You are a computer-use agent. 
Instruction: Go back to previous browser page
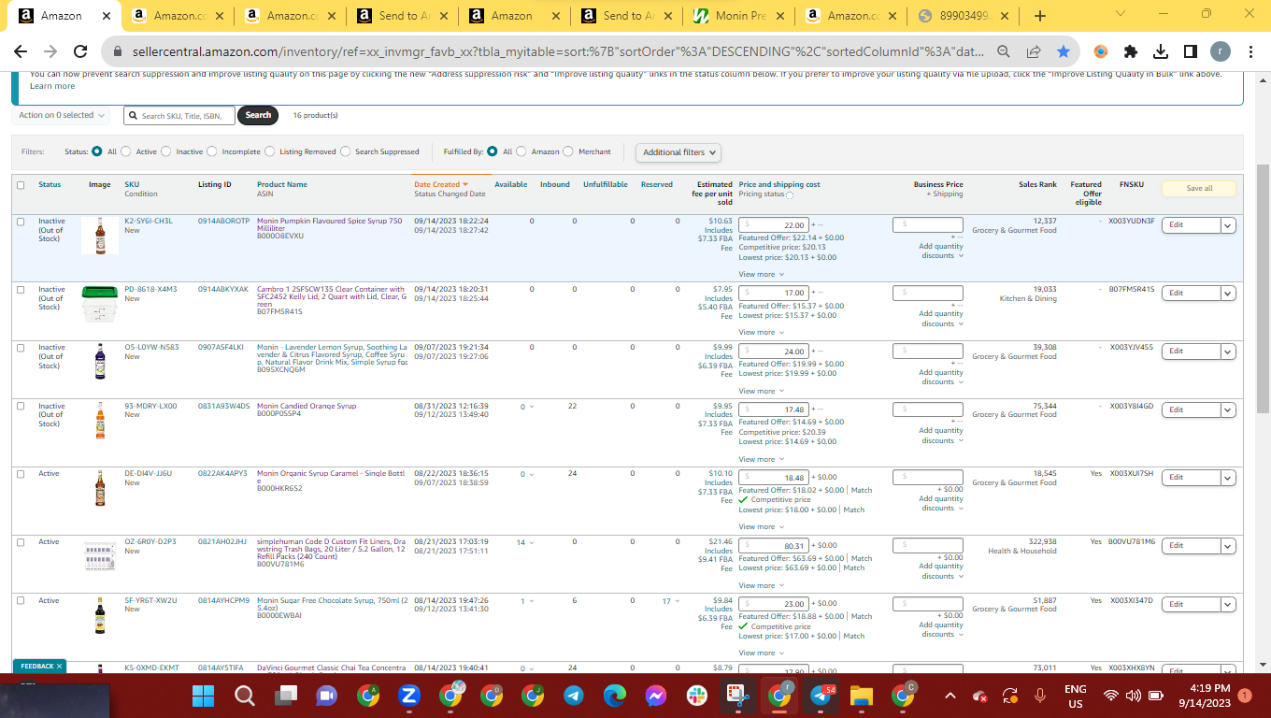[x=21, y=51]
